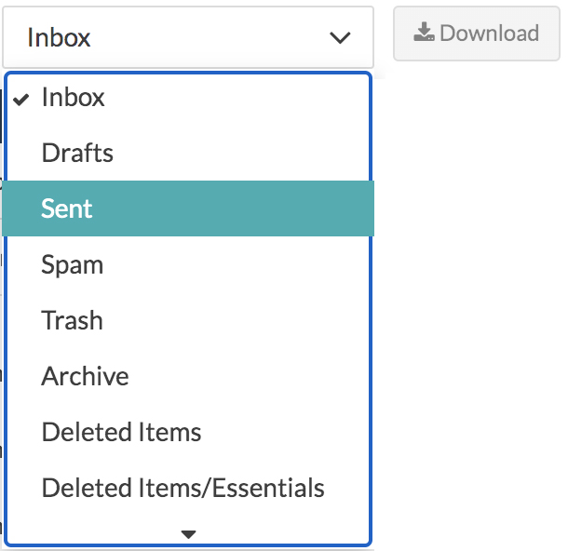This screenshot has height=551, width=568.
Task: Click the checkmark beside Inbox option
Action: pos(22,98)
